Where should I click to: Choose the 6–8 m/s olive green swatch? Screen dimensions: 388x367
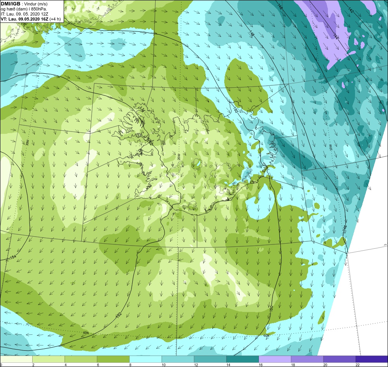coord(113,359)
